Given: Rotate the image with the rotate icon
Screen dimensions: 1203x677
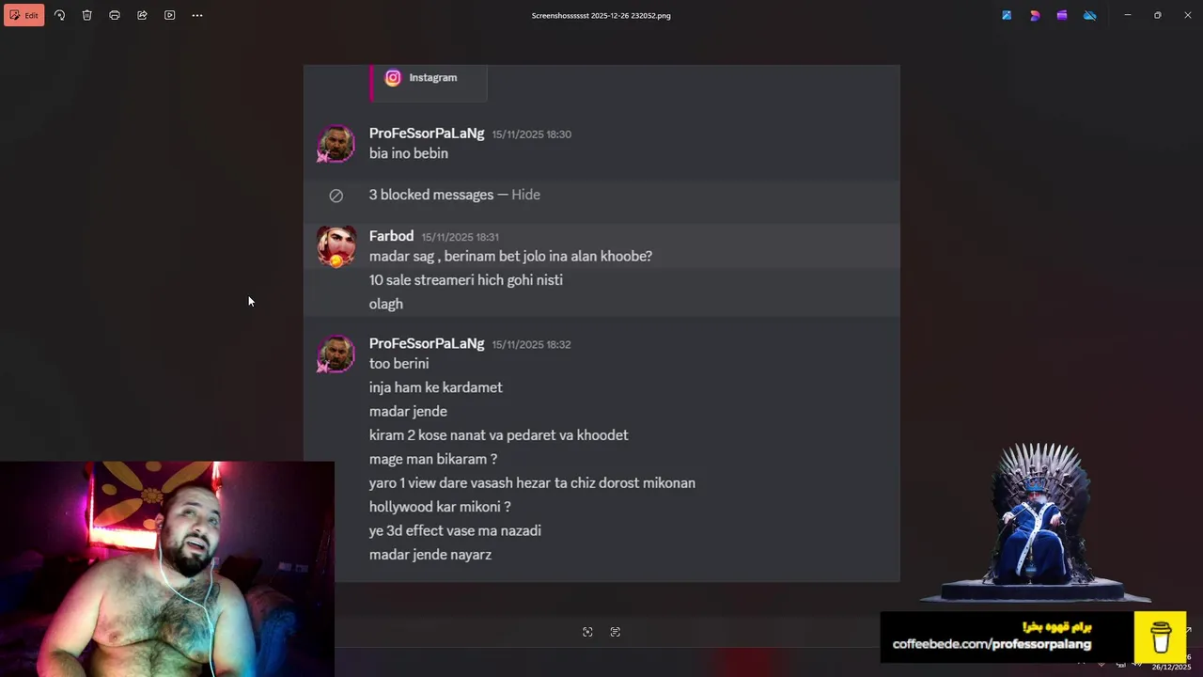Looking at the screenshot, I should pos(59,15).
